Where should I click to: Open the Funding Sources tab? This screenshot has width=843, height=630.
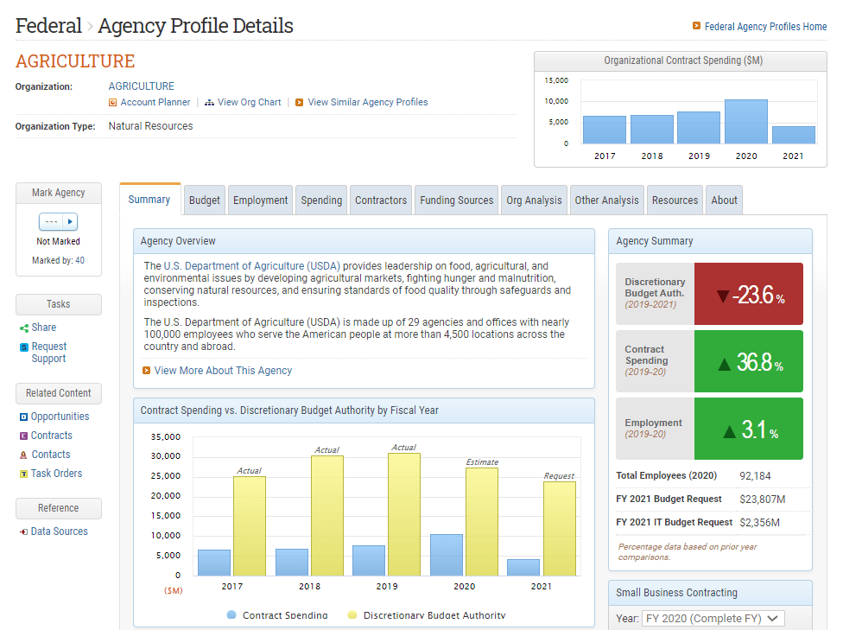pyautogui.click(x=456, y=200)
